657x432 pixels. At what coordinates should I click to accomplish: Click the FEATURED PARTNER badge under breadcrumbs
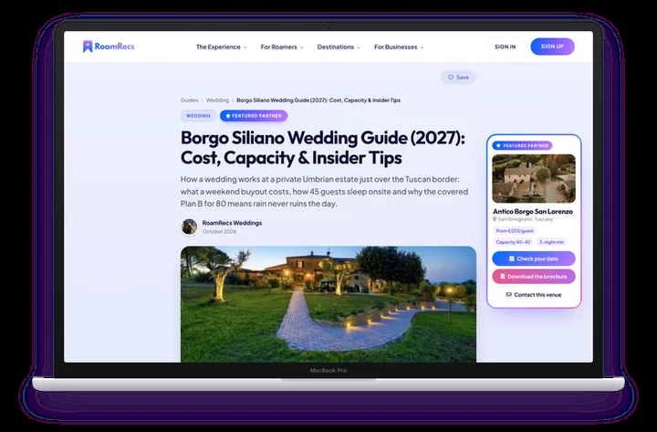coord(254,116)
